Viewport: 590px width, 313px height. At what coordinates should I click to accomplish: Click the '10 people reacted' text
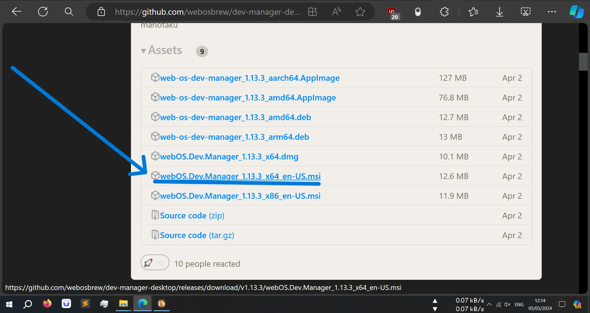pyautogui.click(x=207, y=264)
